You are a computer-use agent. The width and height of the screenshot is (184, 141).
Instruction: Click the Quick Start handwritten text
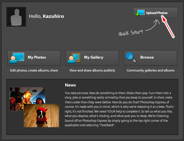[131, 33]
